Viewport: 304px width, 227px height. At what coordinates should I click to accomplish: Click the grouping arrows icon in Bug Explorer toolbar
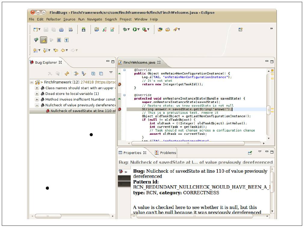(x=76, y=74)
